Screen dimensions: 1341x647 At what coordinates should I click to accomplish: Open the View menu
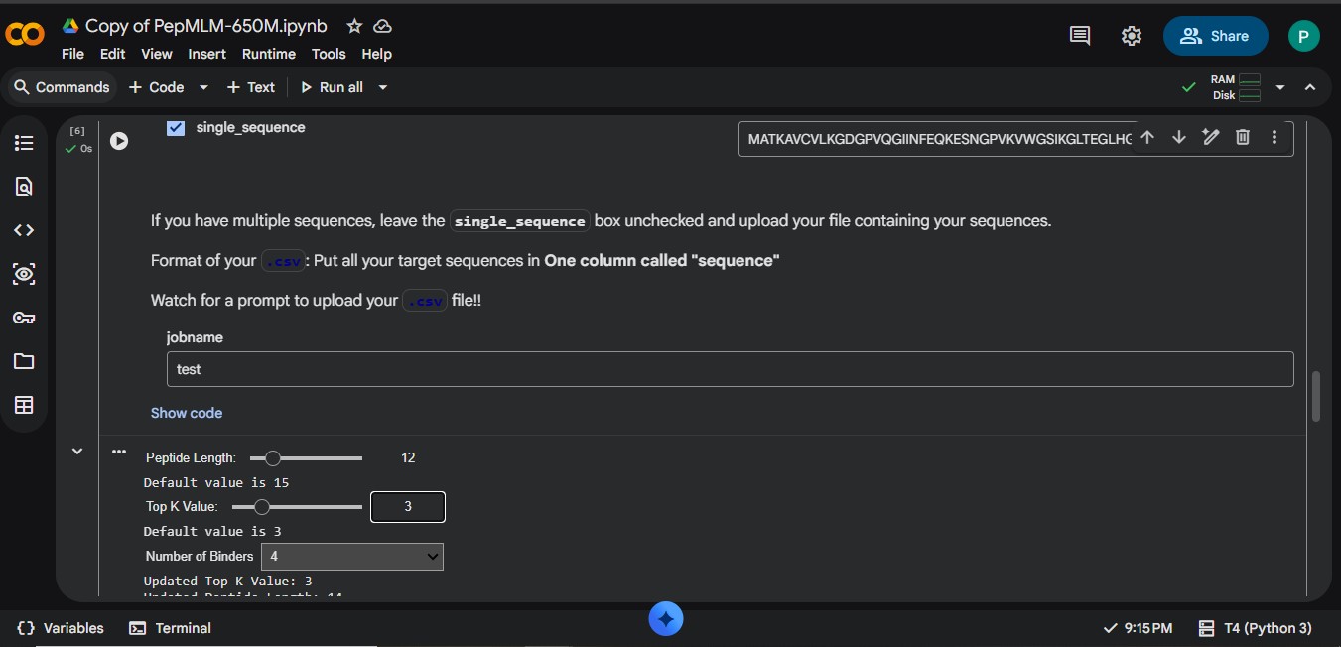157,54
